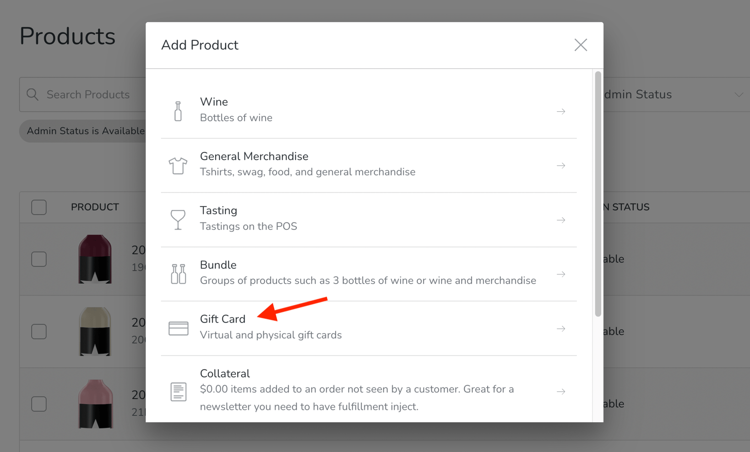Viewport: 750px width, 452px height.
Task: Check the select-all checkbox in the table header
Action: pyautogui.click(x=39, y=207)
